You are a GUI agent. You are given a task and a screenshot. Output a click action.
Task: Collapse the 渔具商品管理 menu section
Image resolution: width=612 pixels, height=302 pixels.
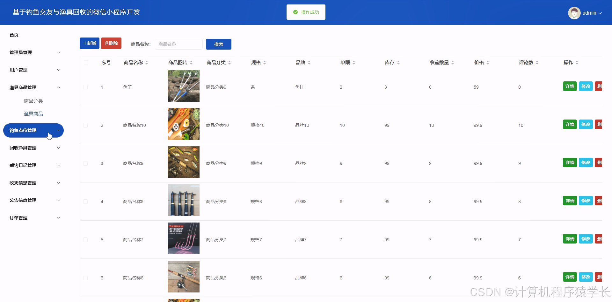coord(33,87)
